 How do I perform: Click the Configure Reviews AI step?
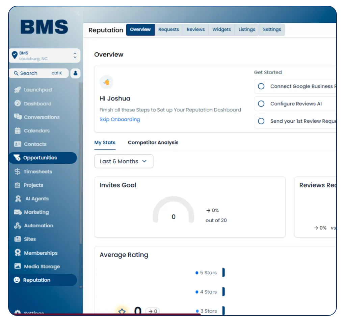[295, 103]
